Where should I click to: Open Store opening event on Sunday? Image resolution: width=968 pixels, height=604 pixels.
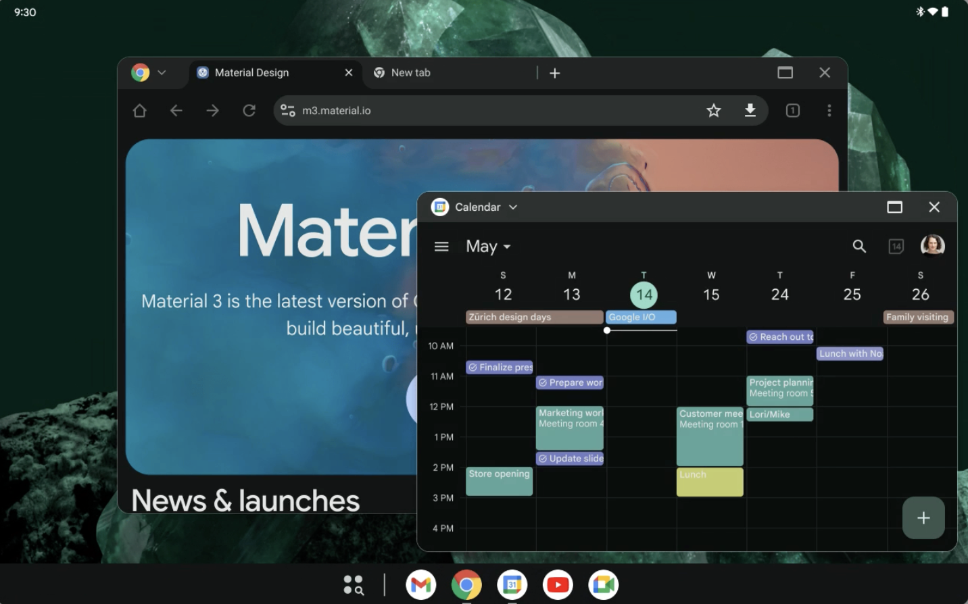[500, 481]
